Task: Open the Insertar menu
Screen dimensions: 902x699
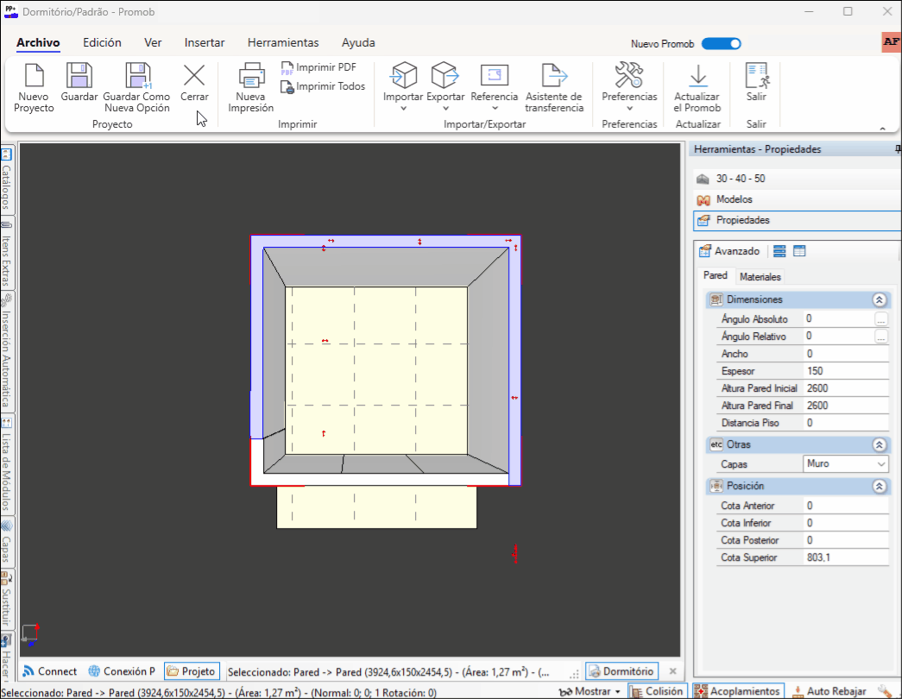Action: [x=205, y=42]
